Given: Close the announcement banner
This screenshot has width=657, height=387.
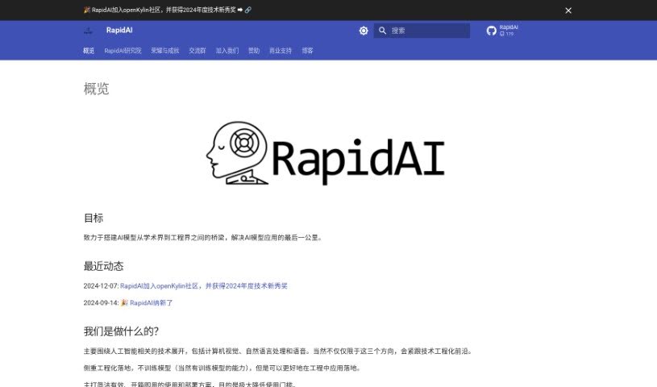Looking at the screenshot, I should pyautogui.click(x=568, y=10).
